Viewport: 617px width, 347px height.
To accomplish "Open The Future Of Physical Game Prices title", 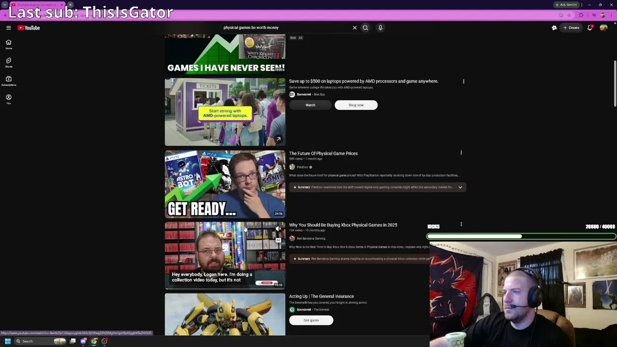I will tap(323, 153).
